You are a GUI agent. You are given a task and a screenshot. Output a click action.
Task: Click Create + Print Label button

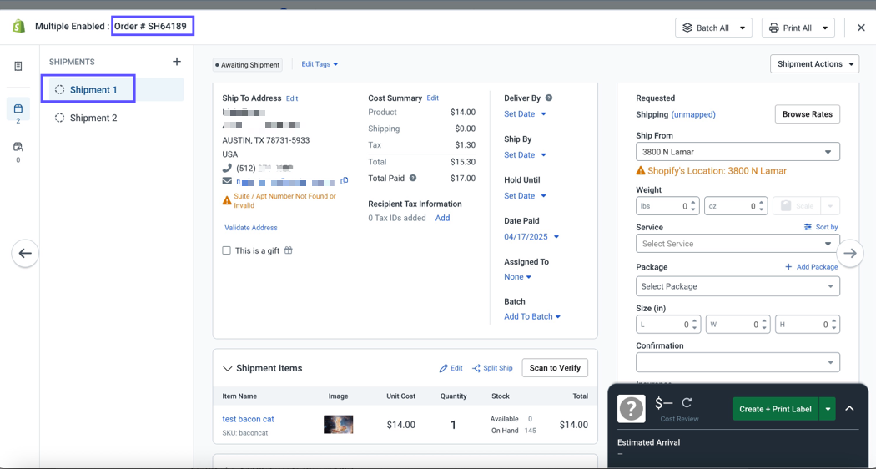tap(775, 409)
